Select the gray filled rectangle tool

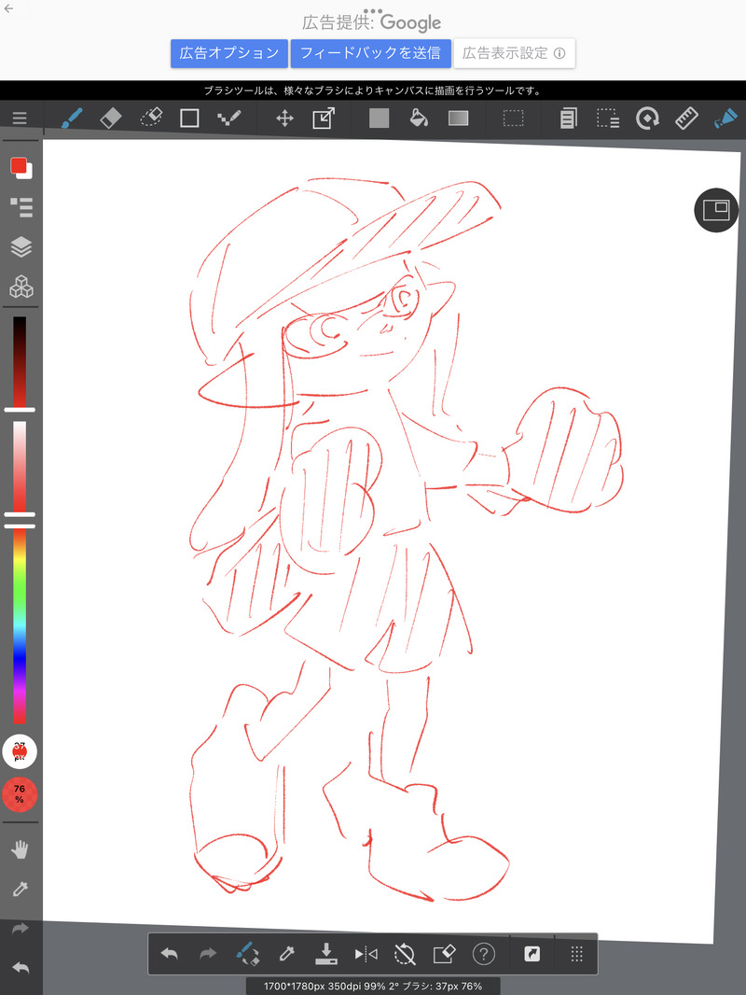379,118
